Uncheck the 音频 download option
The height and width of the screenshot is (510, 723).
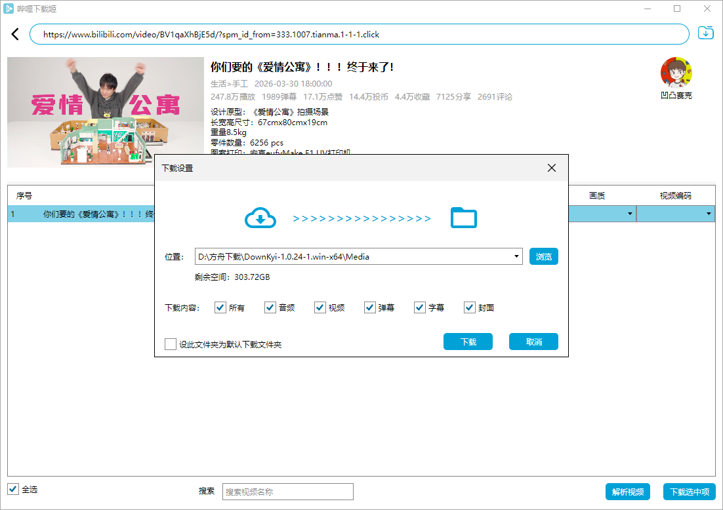tap(270, 307)
